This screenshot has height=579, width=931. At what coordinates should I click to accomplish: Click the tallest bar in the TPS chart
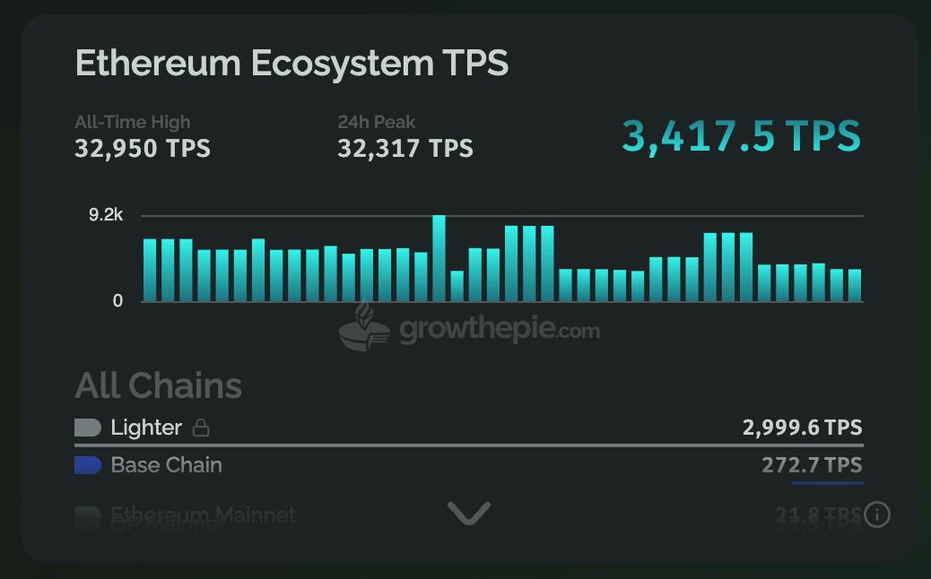click(439, 258)
